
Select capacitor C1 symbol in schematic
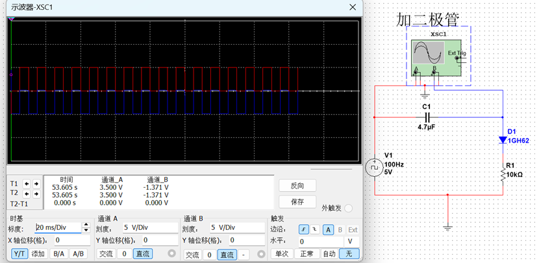tap(427, 117)
